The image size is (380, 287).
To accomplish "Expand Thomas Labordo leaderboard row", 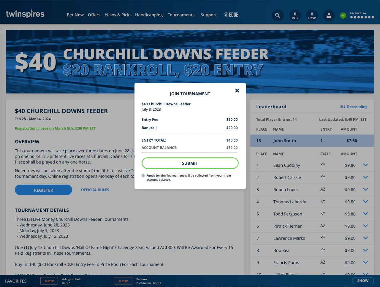I will pyautogui.click(x=365, y=202).
